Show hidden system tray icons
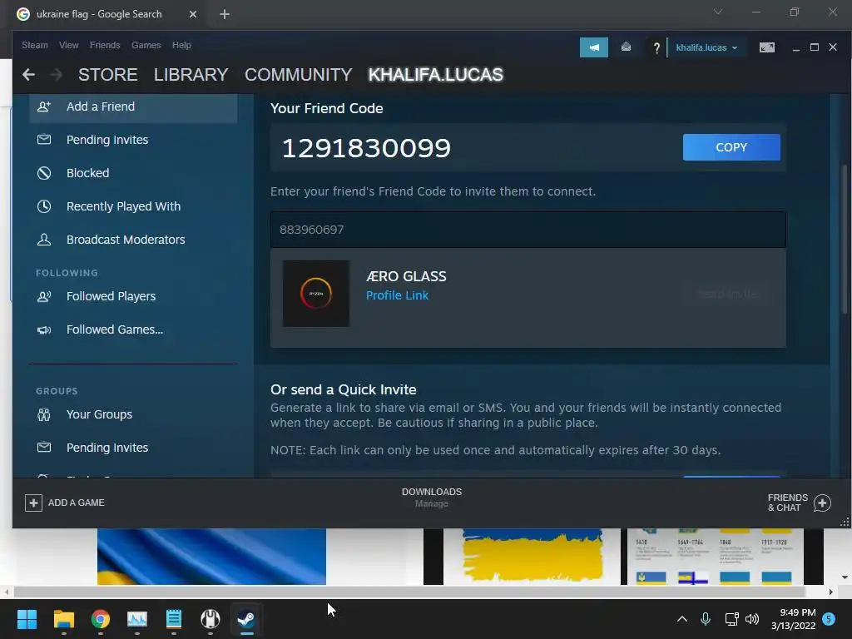The height and width of the screenshot is (639, 852). coord(682,619)
